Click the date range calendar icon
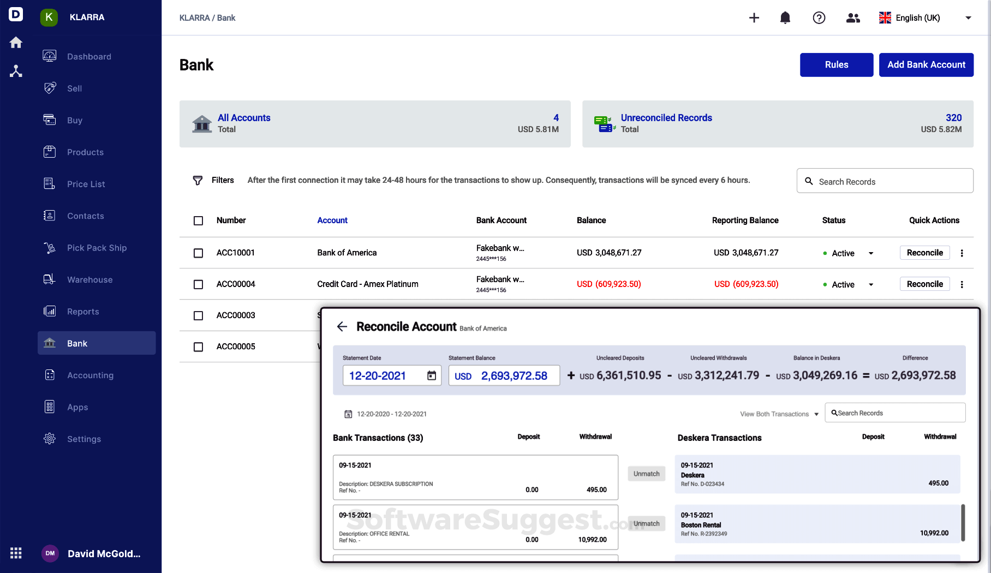This screenshot has width=991, height=573. (348, 414)
